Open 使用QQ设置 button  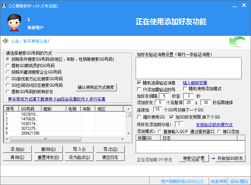coord(194,158)
